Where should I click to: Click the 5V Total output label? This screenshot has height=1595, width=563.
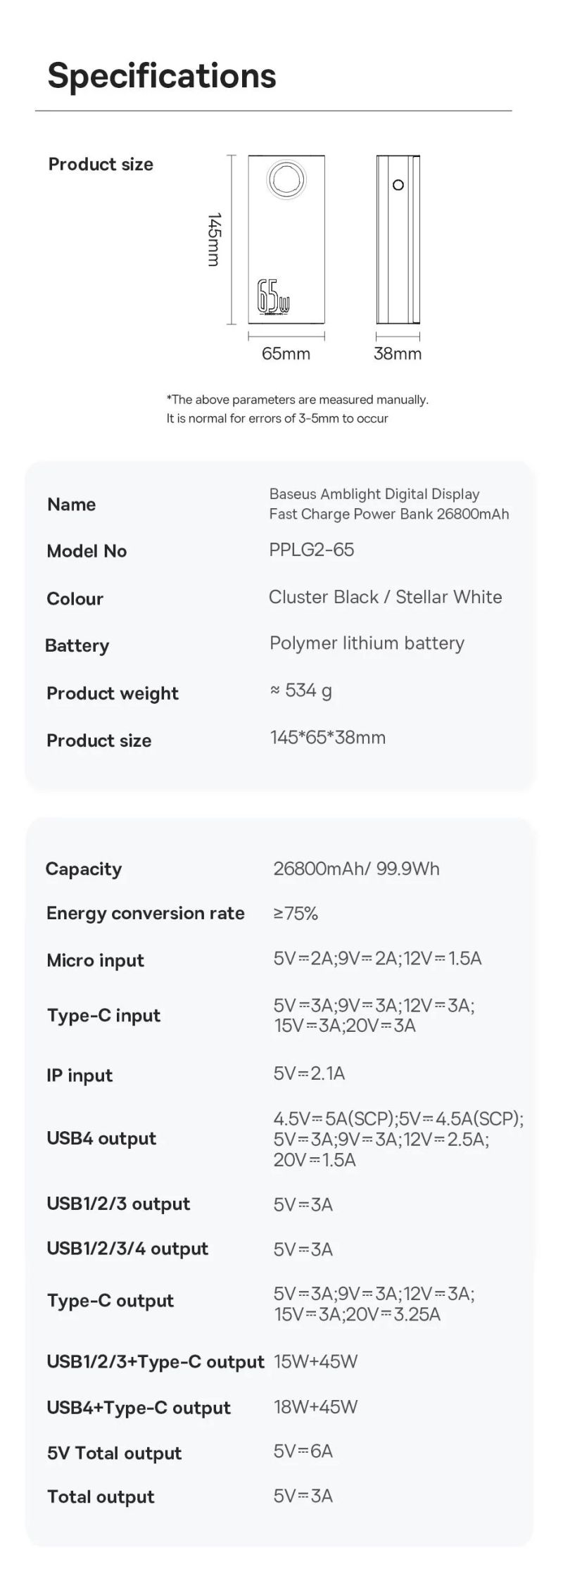point(114,1453)
